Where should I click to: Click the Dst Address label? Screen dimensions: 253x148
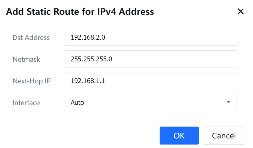31,37
